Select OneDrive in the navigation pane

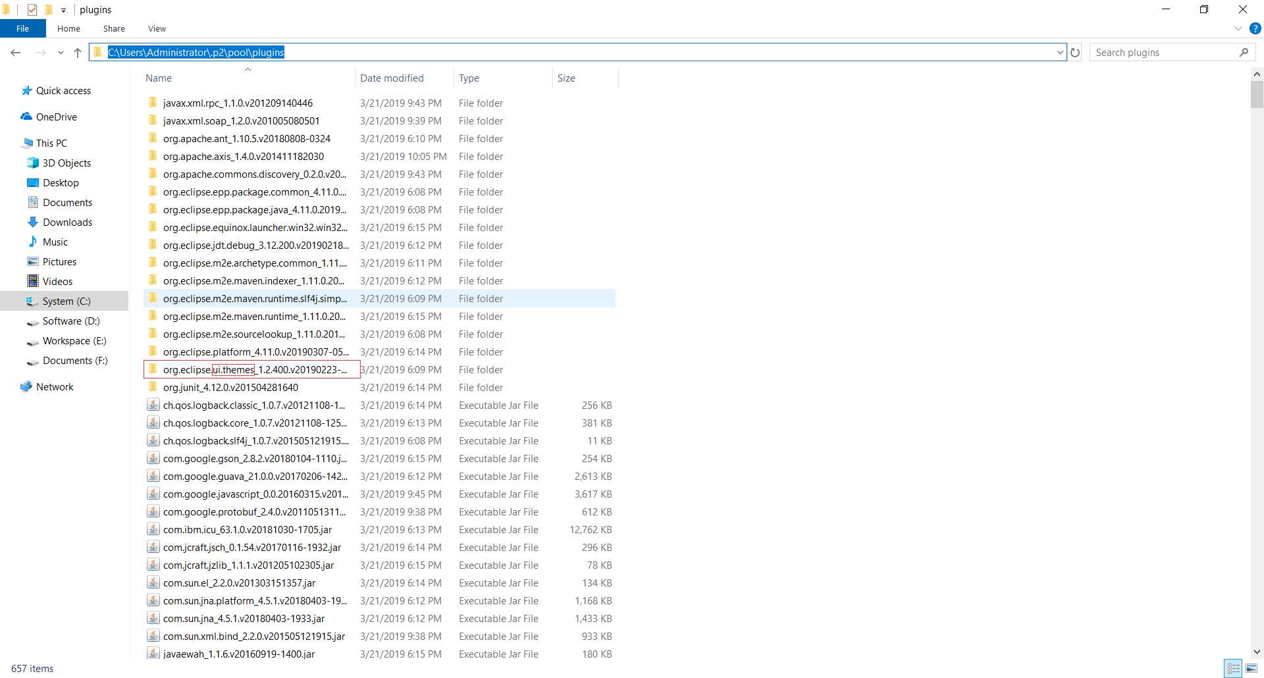click(56, 117)
